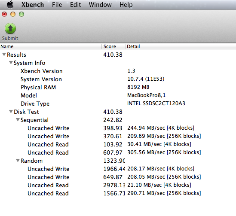236x216 pixels.
Task: Select Uncached Write row scoring 370.61
Action: 118,136
